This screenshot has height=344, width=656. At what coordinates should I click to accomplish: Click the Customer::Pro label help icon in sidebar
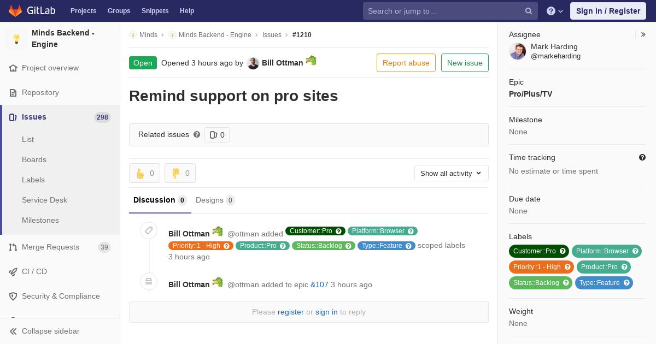(562, 251)
